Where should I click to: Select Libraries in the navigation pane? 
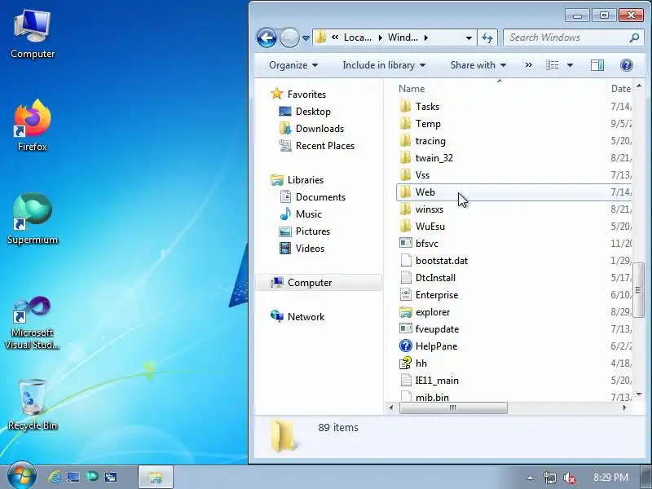305,180
